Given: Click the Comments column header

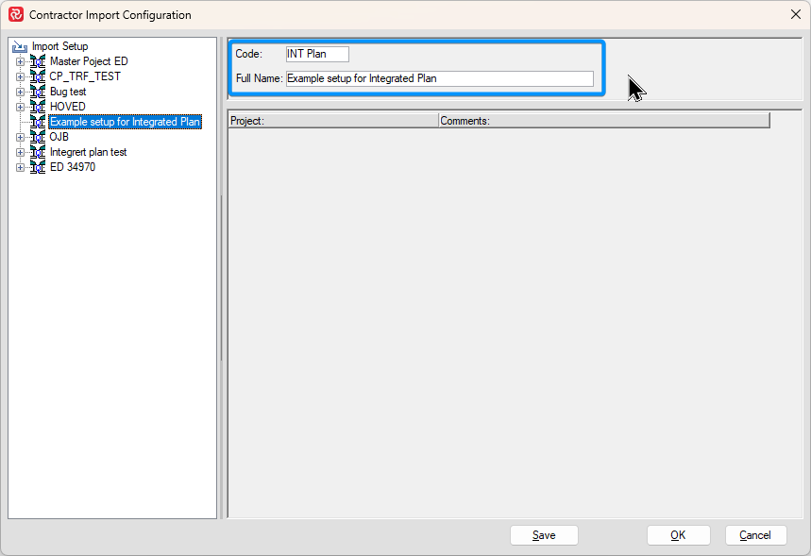Looking at the screenshot, I should point(603,121).
